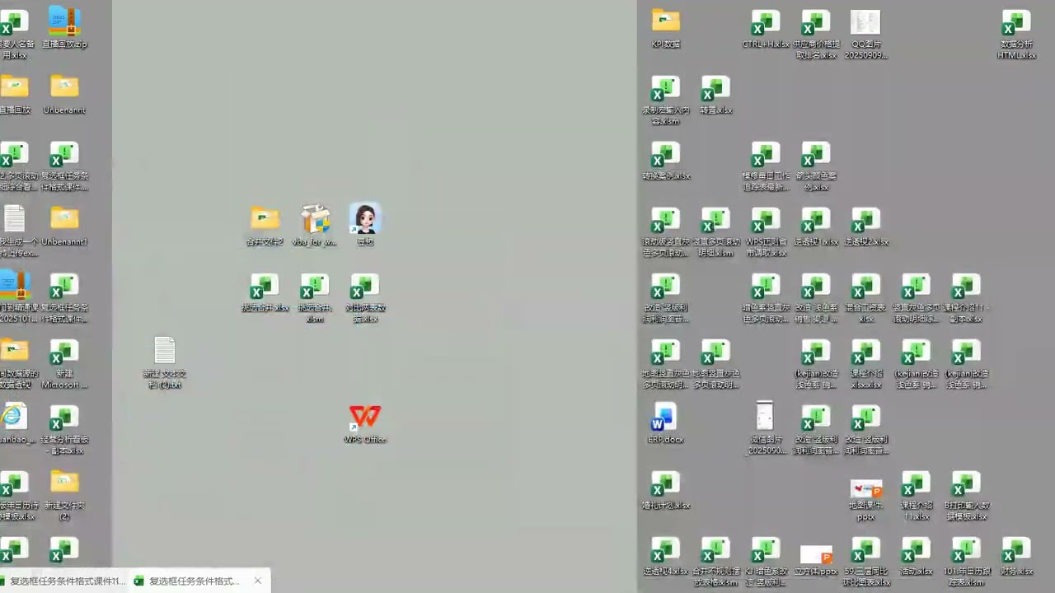This screenshot has height=593, width=1055.
Task: Open the 挑选合并.xlsx workbook
Action: (x=265, y=292)
